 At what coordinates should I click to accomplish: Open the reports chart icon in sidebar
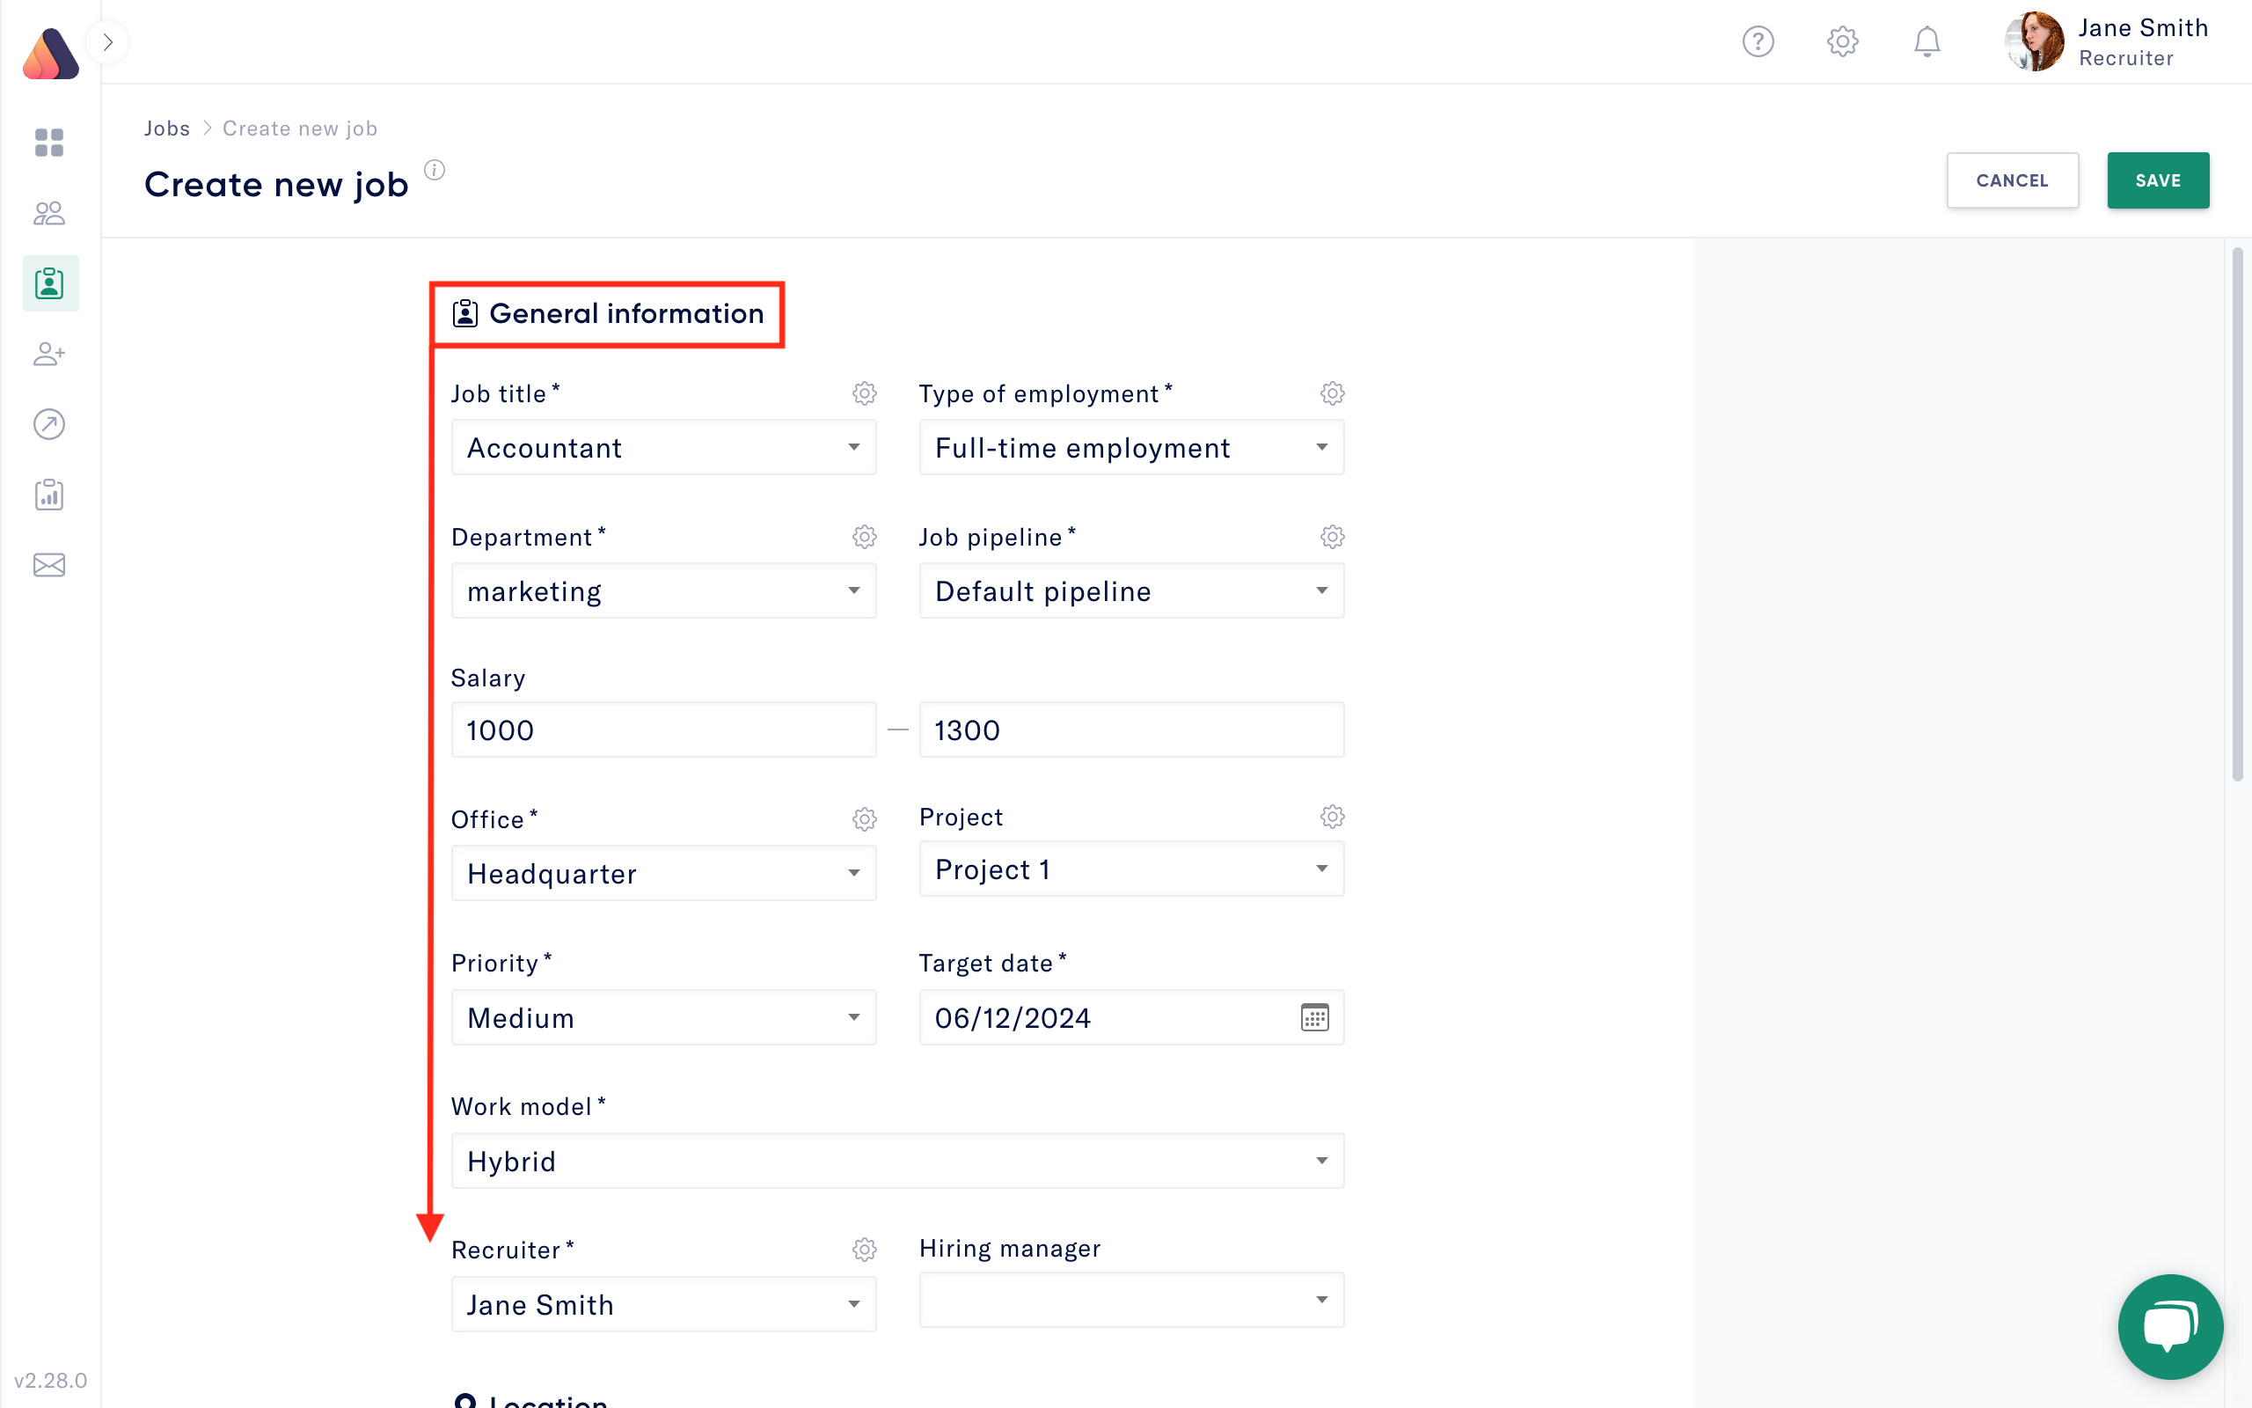(48, 495)
